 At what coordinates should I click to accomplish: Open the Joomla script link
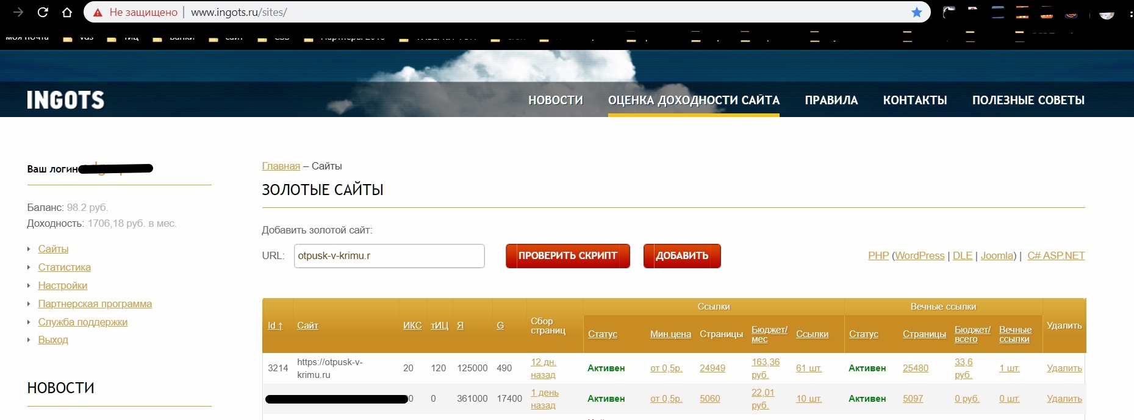click(x=997, y=255)
